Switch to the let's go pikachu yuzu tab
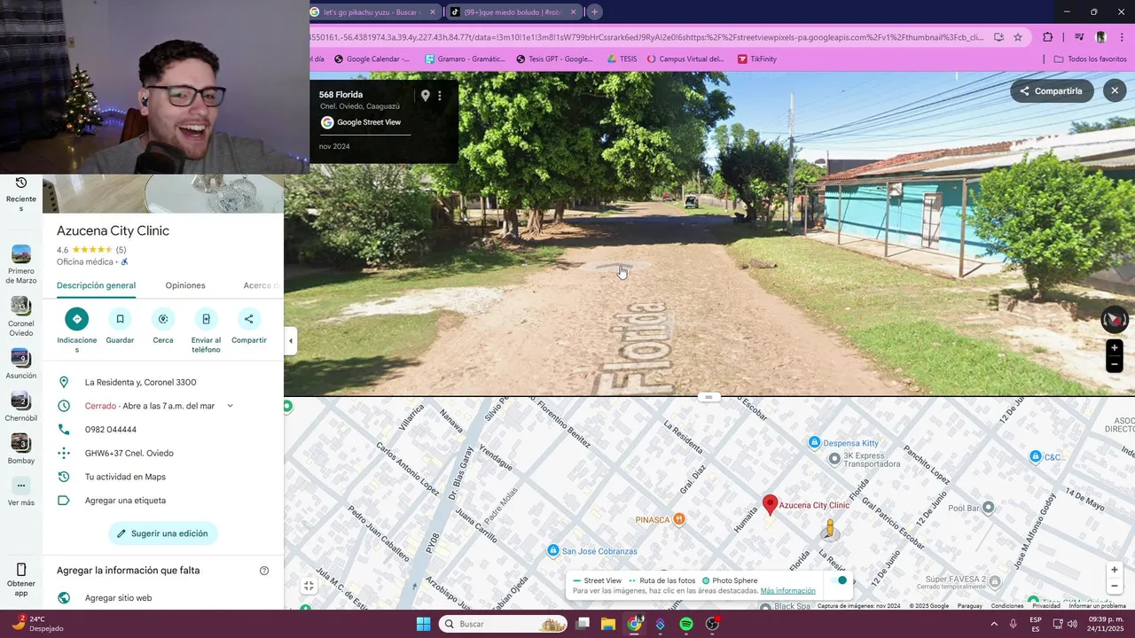This screenshot has width=1135, height=638. point(372,12)
